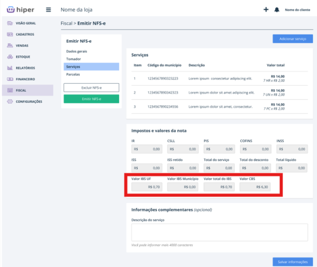Switch to the Parcelas section
Screen dimensions: 317x267
[73, 74]
